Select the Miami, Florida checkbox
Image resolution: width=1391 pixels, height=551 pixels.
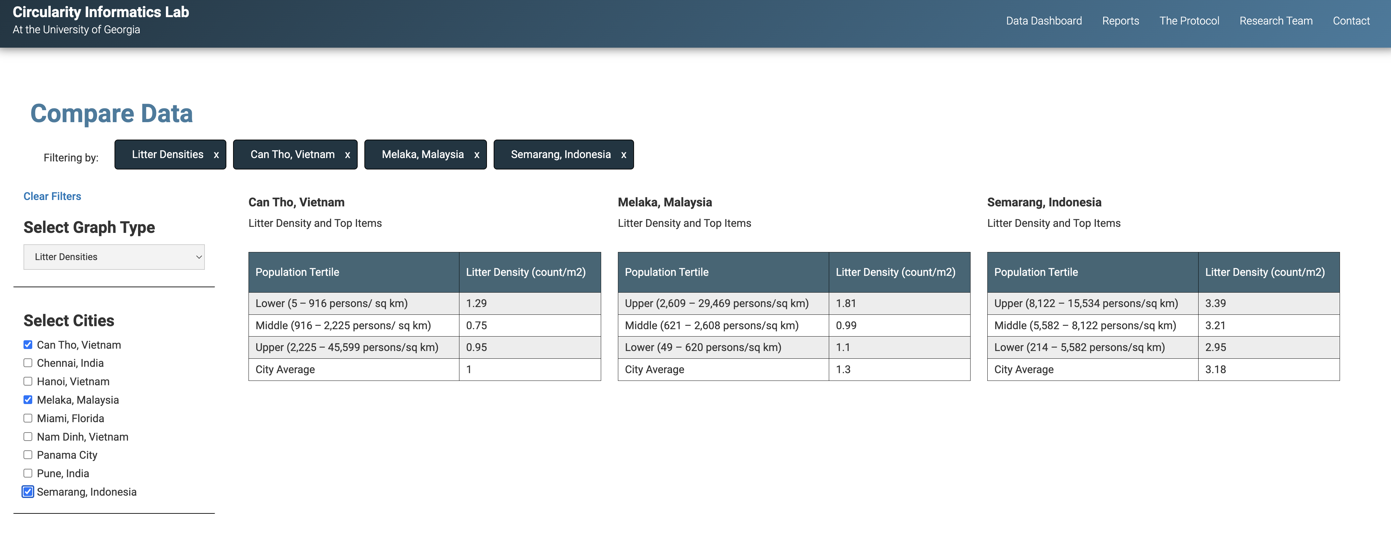click(x=28, y=418)
